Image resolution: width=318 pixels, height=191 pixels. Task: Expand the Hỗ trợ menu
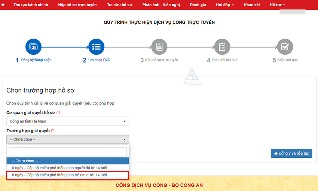277,5
